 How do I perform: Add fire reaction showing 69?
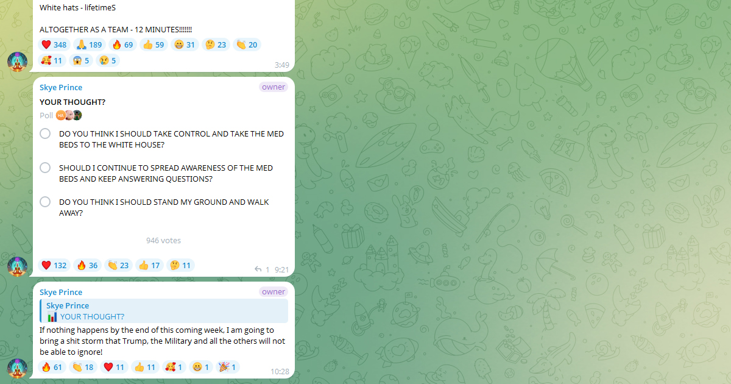(x=122, y=44)
